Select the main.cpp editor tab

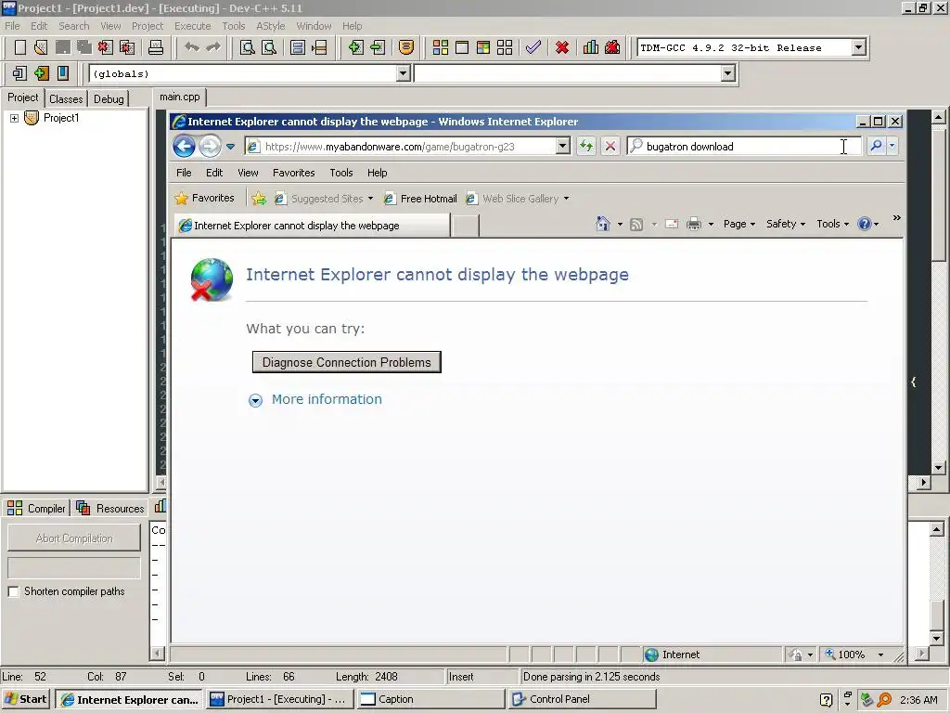(x=179, y=97)
